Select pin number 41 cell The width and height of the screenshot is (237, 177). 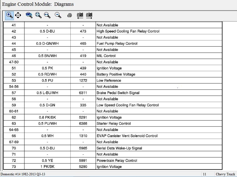click(x=14, y=25)
